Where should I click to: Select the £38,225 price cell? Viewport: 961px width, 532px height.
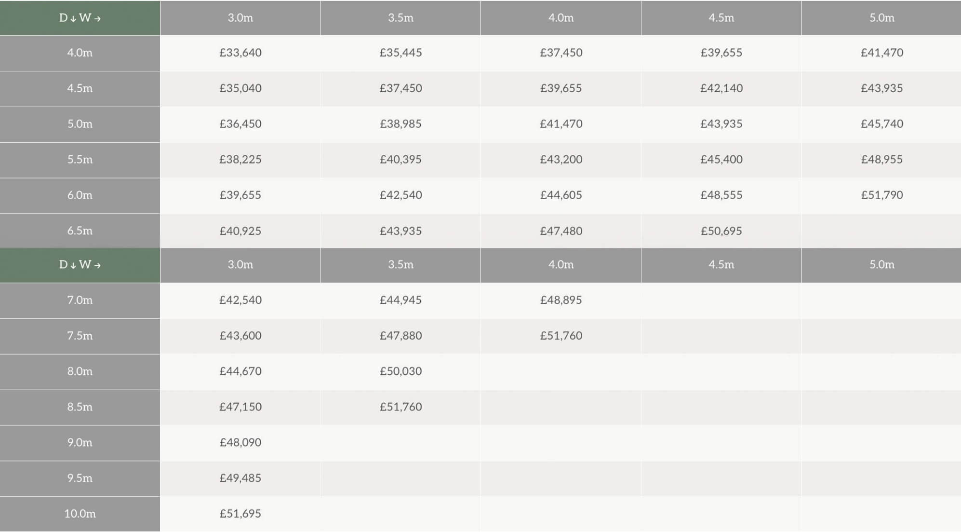(240, 160)
